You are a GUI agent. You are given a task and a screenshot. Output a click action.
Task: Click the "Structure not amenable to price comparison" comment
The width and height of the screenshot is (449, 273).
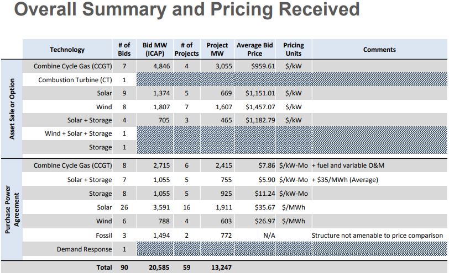pyautogui.click(x=377, y=235)
